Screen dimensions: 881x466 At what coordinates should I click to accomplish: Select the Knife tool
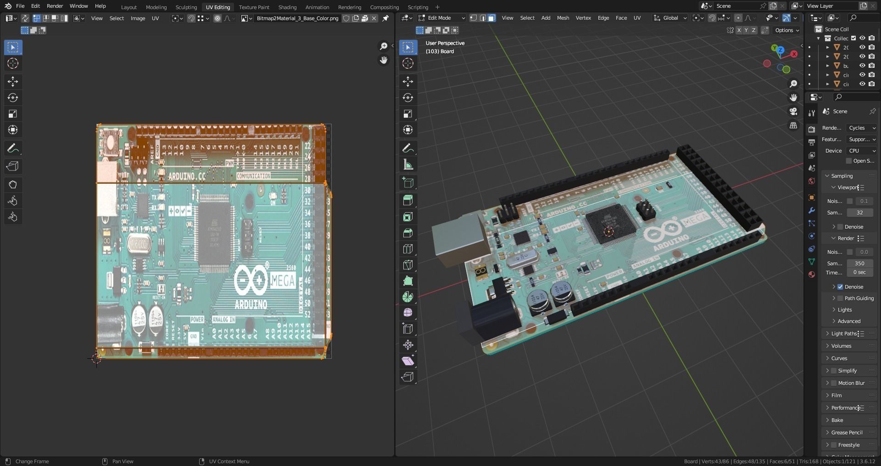(408, 265)
